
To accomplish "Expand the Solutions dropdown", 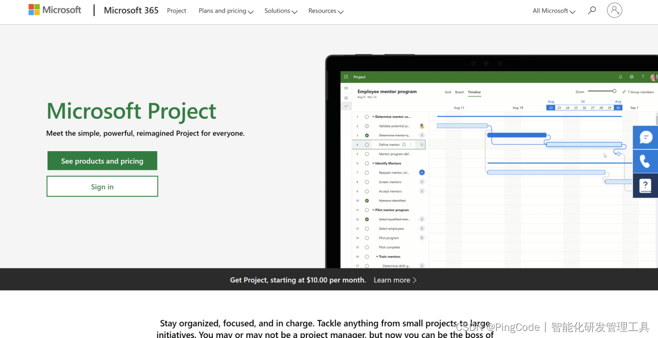I will pos(281,11).
